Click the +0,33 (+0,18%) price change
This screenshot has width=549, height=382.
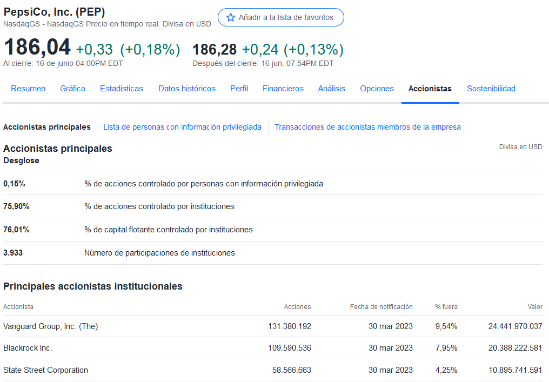tap(128, 49)
